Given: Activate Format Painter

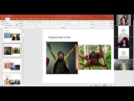Looking at the screenshot, I should coord(9,26).
